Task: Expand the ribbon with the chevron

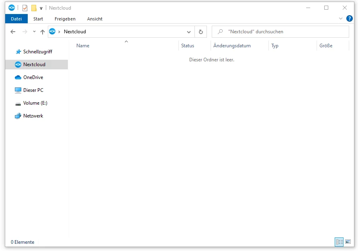Action: tap(341, 18)
